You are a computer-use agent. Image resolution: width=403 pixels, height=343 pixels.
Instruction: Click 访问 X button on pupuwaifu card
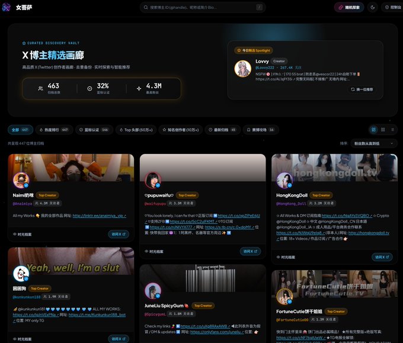pyautogui.click(x=250, y=251)
